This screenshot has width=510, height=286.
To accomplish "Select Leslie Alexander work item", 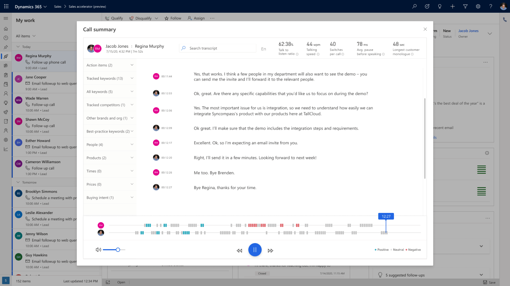I will click(45, 218).
